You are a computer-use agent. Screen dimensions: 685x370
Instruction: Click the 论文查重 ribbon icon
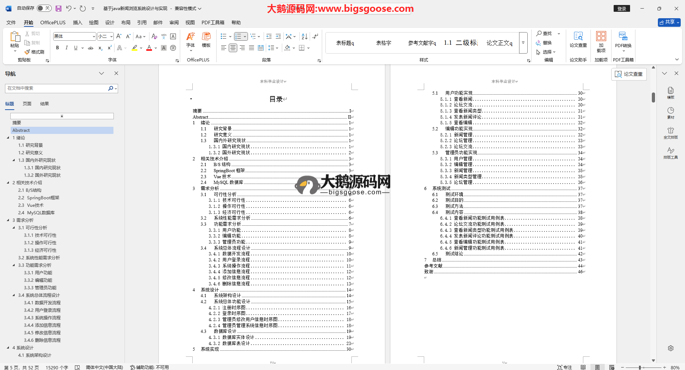[x=578, y=40]
